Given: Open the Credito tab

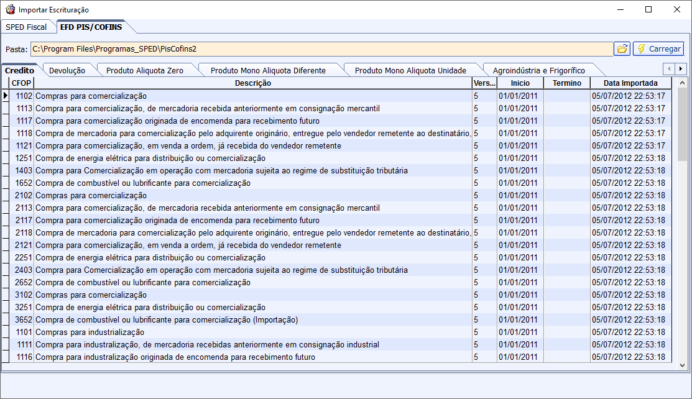Looking at the screenshot, I should click(19, 71).
